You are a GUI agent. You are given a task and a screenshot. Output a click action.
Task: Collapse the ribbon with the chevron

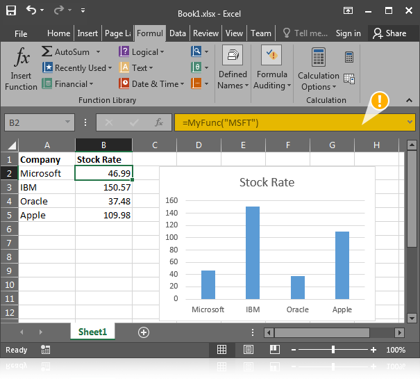click(x=409, y=100)
